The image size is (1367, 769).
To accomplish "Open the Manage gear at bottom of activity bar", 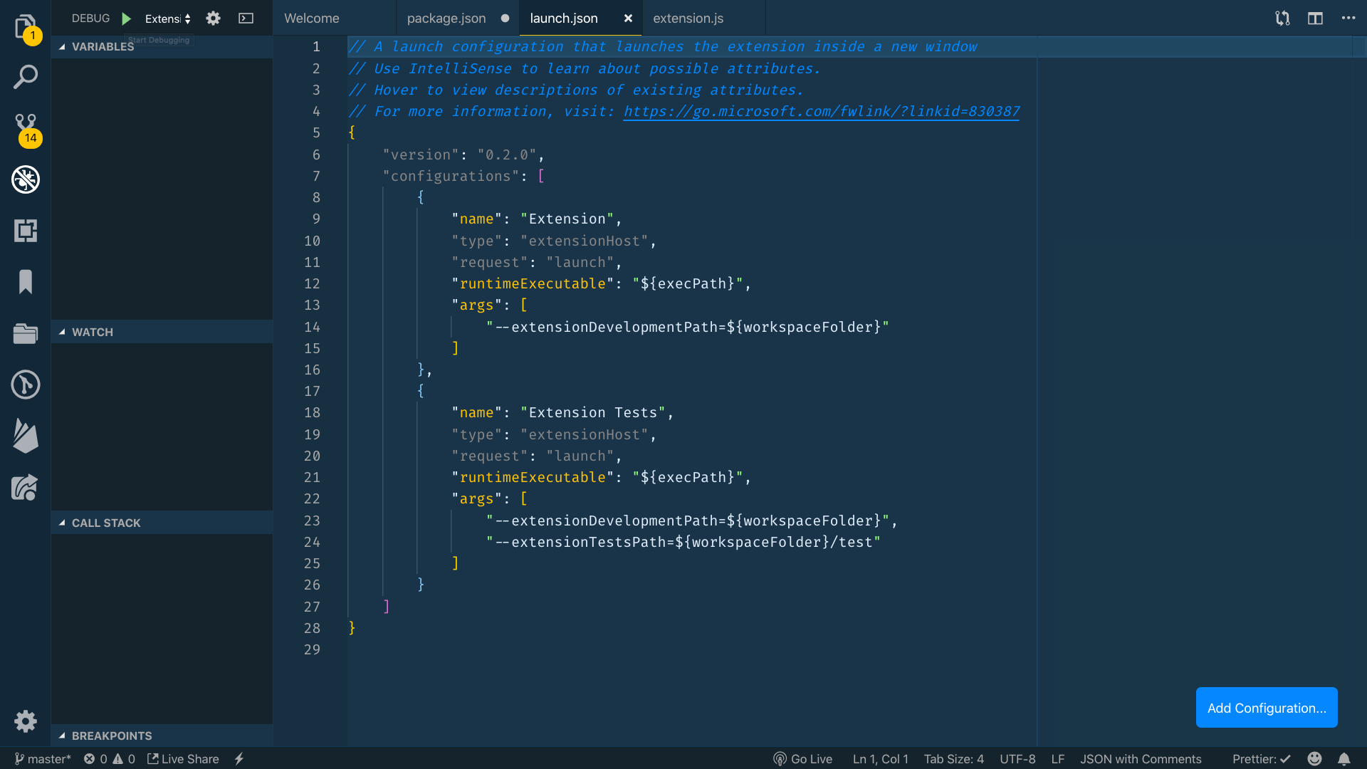I will coord(26,721).
